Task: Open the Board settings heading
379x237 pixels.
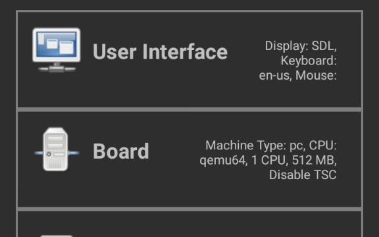Action: [121, 151]
